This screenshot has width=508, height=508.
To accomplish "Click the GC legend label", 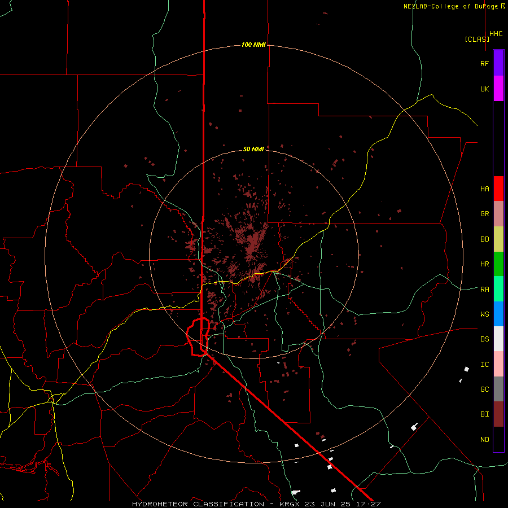I will pyautogui.click(x=484, y=389).
